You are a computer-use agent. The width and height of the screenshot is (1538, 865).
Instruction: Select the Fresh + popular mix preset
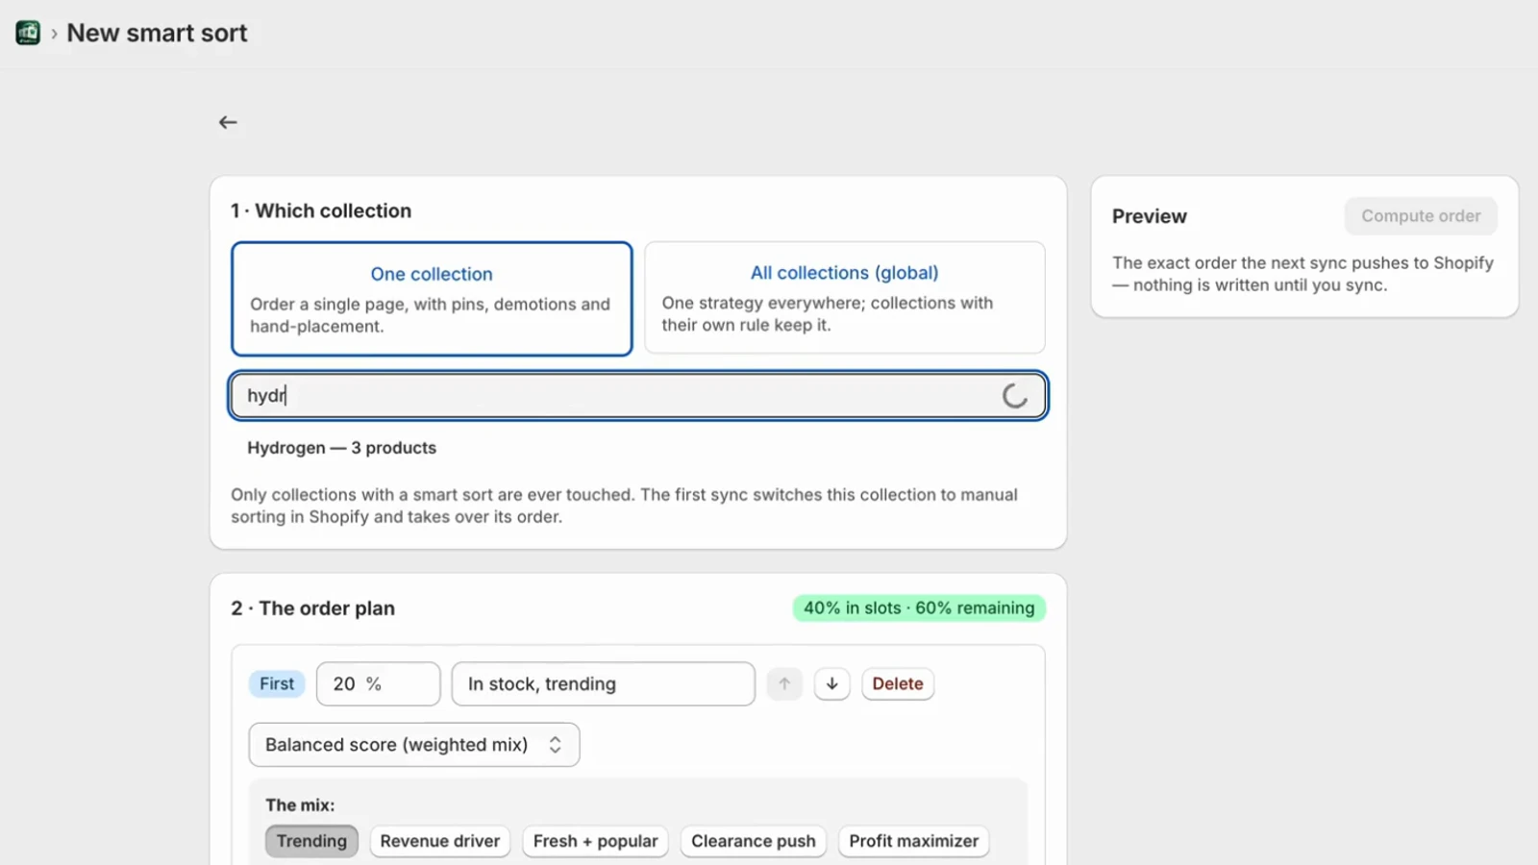click(596, 841)
